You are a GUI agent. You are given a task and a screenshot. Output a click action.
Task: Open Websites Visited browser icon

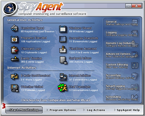(14, 88)
